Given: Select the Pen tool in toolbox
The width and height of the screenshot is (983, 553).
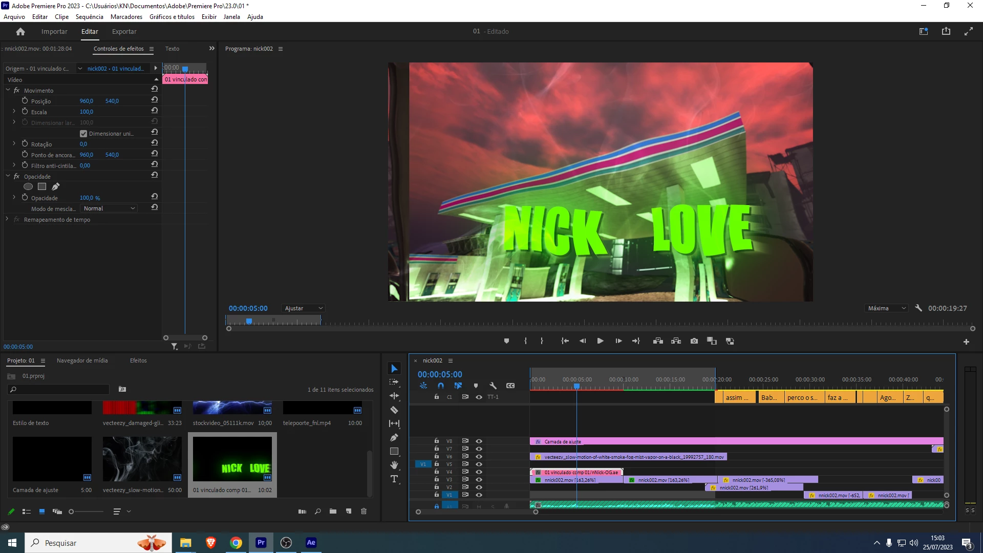Looking at the screenshot, I should coord(394,438).
